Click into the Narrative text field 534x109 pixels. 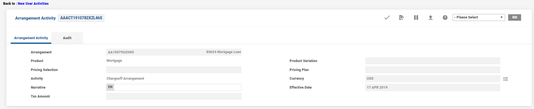(178, 87)
